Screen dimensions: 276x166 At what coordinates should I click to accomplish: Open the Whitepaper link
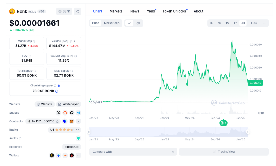tap(69, 104)
